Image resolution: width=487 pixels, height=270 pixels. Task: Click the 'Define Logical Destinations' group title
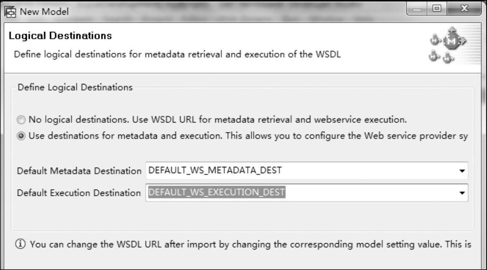tap(75, 88)
